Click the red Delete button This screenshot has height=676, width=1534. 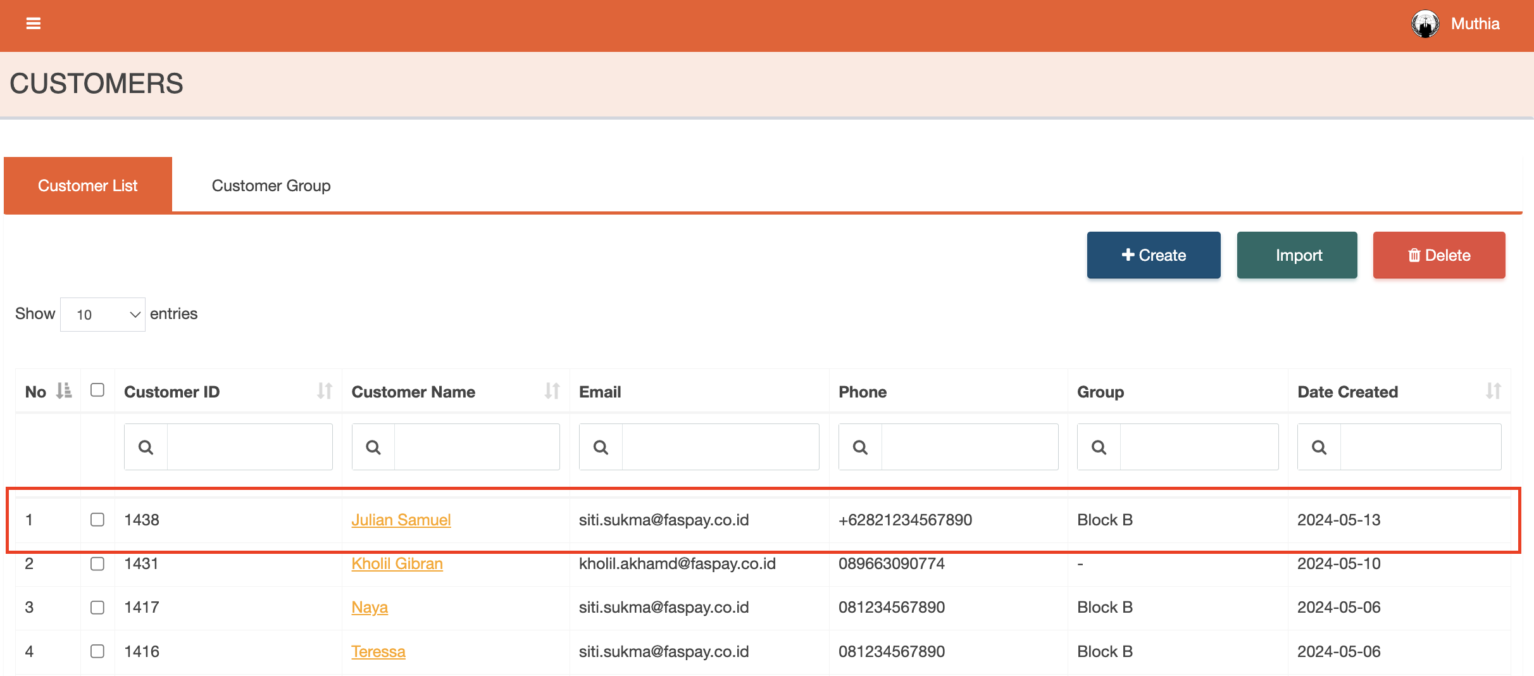coord(1438,255)
